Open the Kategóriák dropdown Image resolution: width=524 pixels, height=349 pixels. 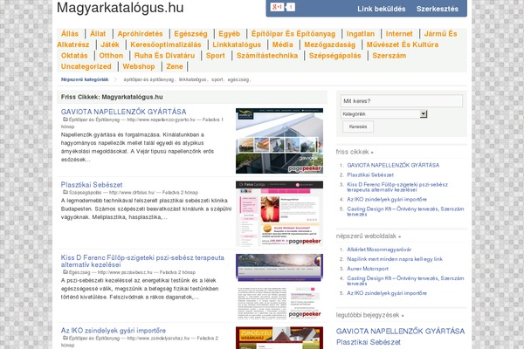[x=384, y=114]
